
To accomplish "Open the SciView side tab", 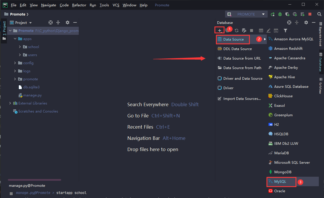I will [321, 86].
